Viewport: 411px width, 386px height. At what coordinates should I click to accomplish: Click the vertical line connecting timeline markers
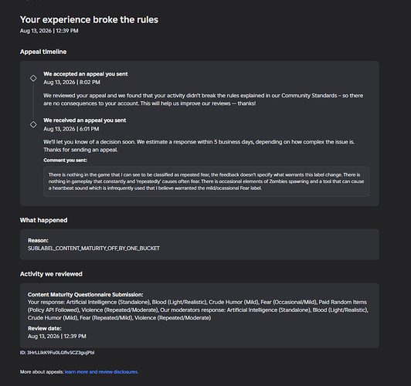tap(33, 101)
